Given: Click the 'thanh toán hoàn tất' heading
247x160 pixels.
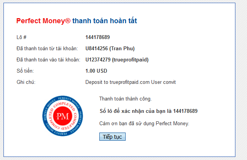Looking at the screenshot, I should [x=105, y=21].
